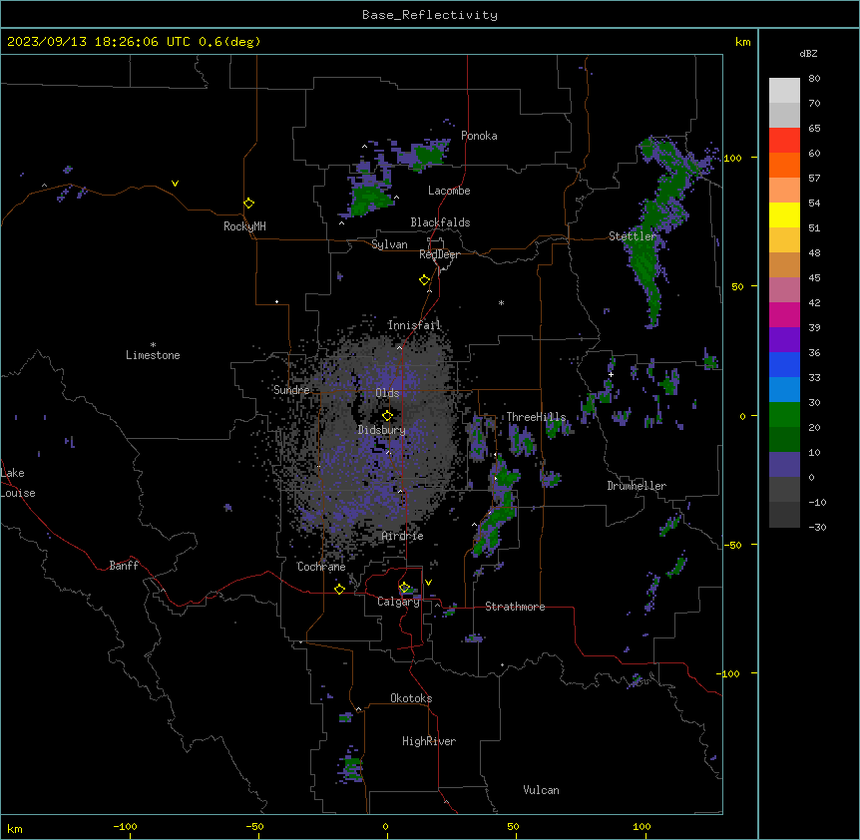This screenshot has width=860, height=840.
Task: Click the Okotoks town label
Action: 411,698
